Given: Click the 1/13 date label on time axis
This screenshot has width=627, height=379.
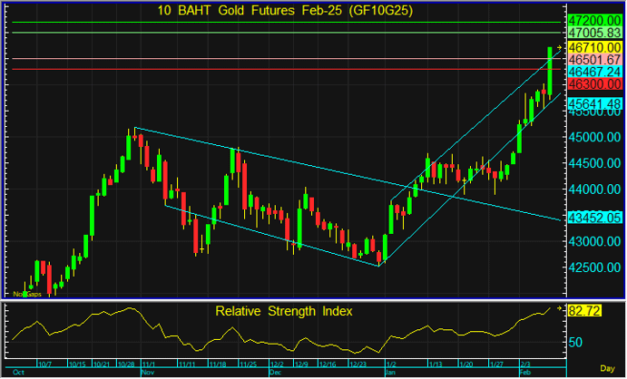Looking at the screenshot, I should pos(436,364).
